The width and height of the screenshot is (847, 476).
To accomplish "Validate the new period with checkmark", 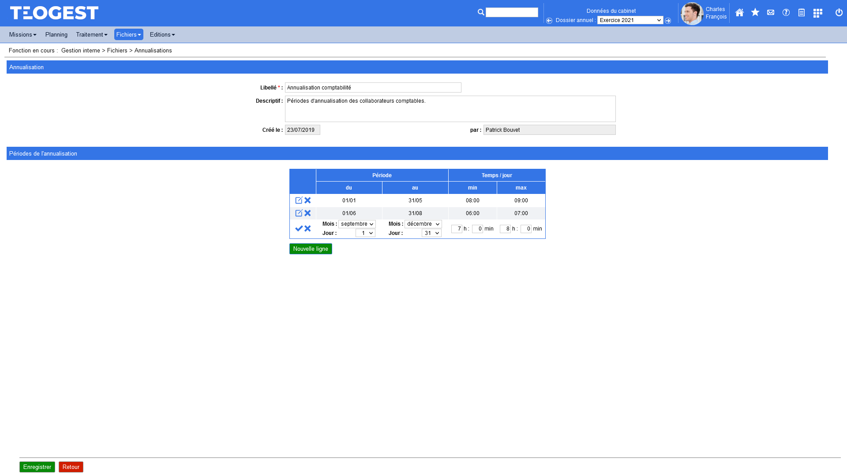I will tap(299, 228).
